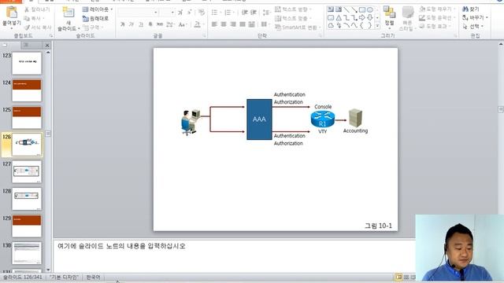Select the Left Brace shape

pyautogui.click(x=362, y=25)
